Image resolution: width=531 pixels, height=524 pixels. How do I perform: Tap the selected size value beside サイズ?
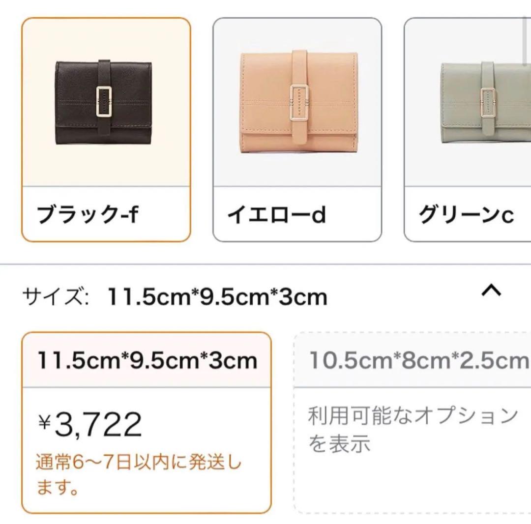pos(217,297)
